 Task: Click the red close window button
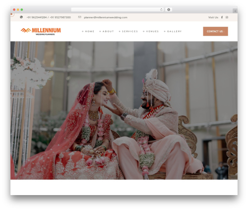[x=14, y=9]
